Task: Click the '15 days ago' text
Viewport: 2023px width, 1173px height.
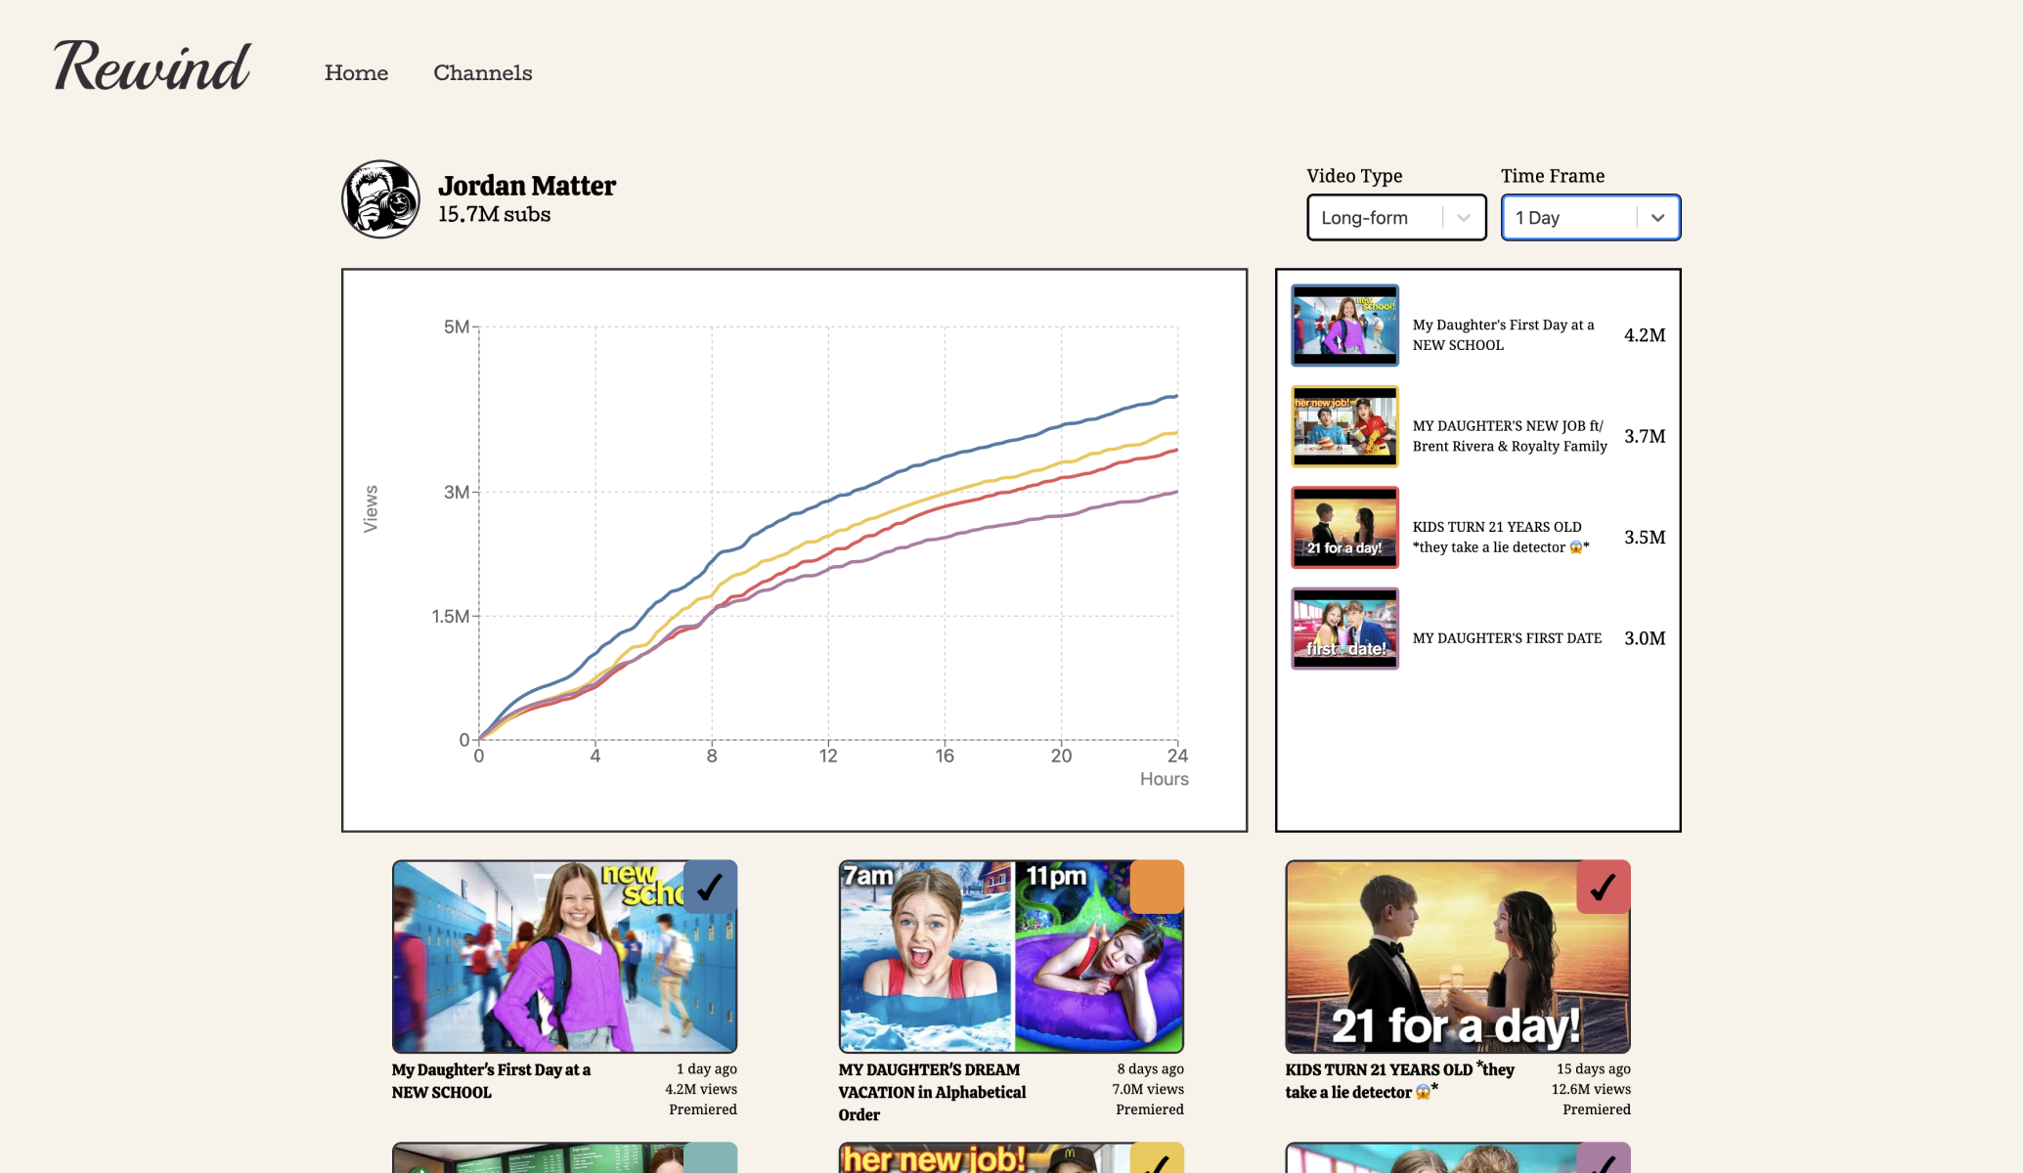Action: coord(1594,1069)
